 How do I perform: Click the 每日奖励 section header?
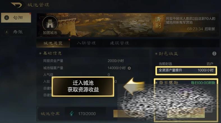pos(169,83)
